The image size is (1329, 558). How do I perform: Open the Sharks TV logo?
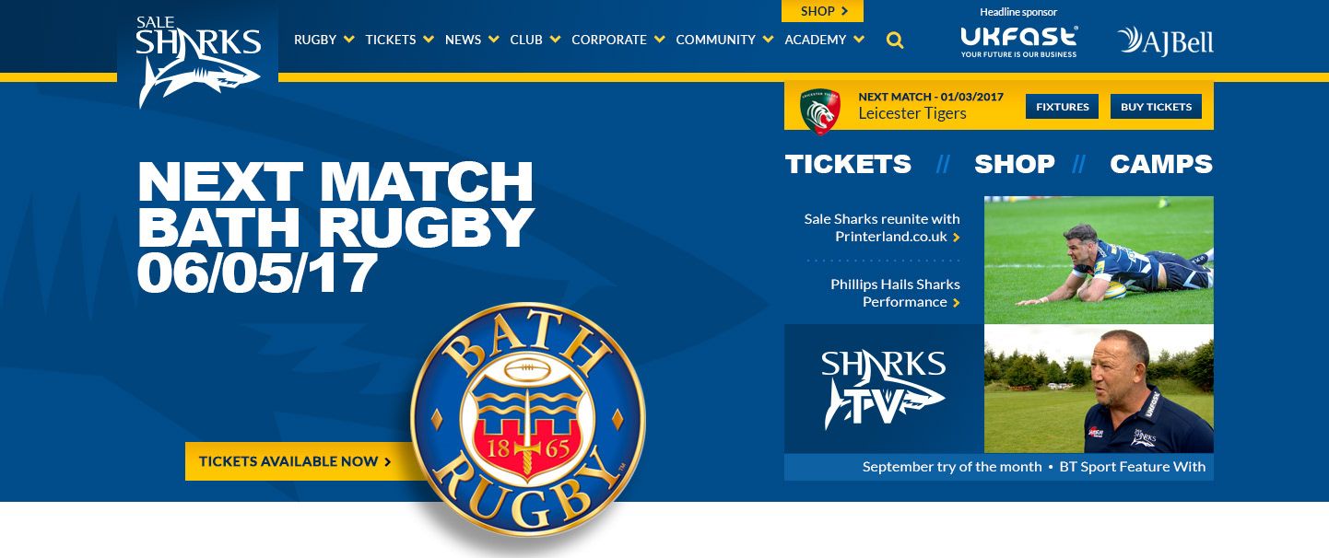tap(884, 389)
